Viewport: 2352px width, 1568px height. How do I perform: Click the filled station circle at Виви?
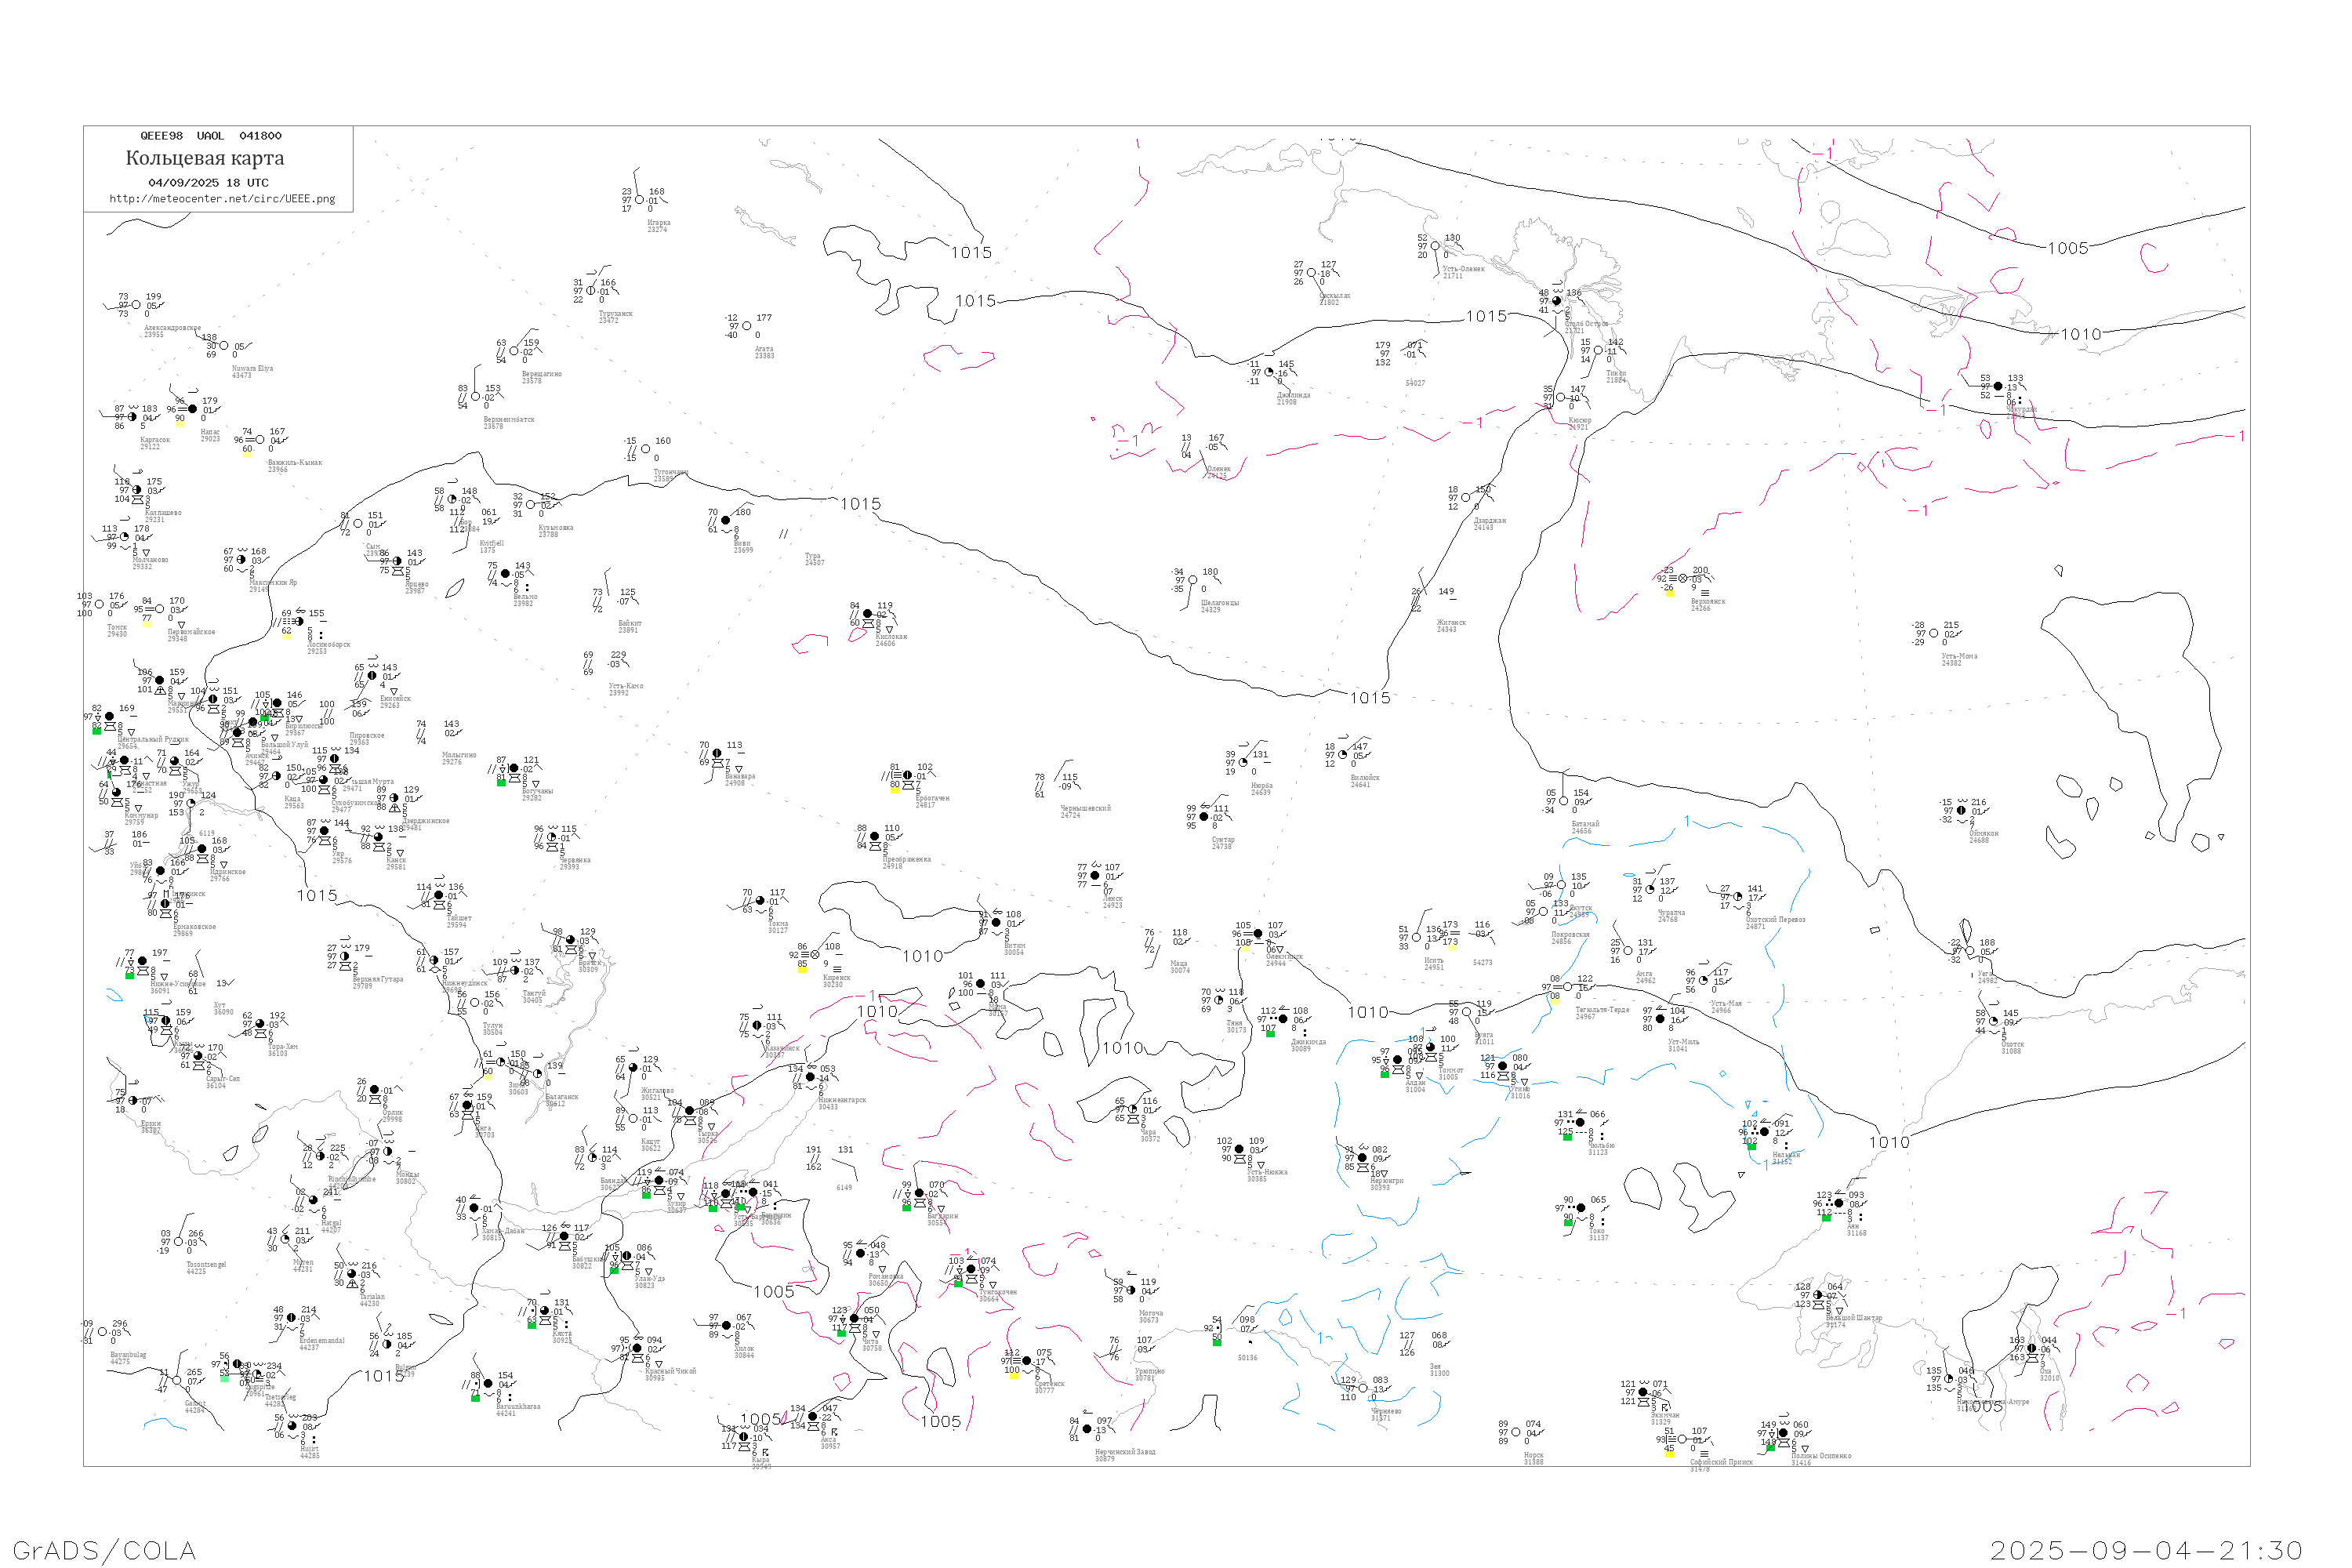point(726,521)
